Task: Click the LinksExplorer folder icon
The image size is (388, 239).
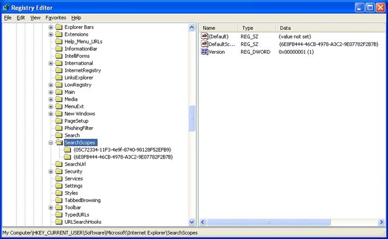Action: (59, 77)
